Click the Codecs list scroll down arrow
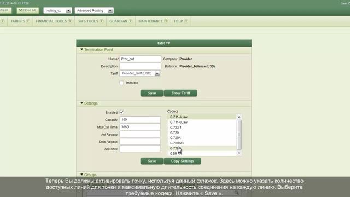 click(x=239, y=153)
